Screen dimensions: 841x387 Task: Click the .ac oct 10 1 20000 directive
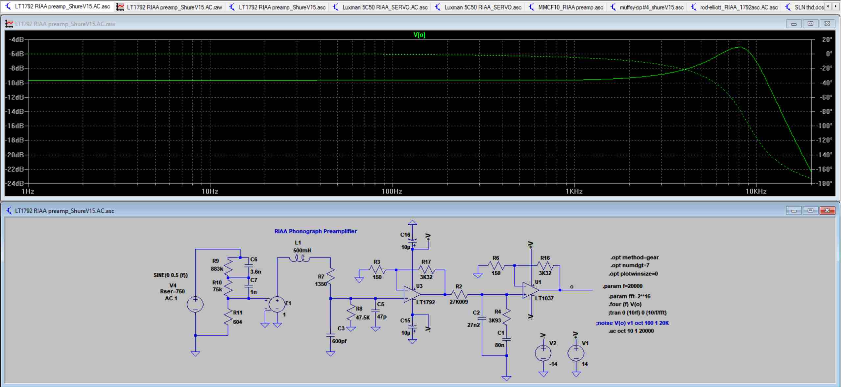[631, 331]
